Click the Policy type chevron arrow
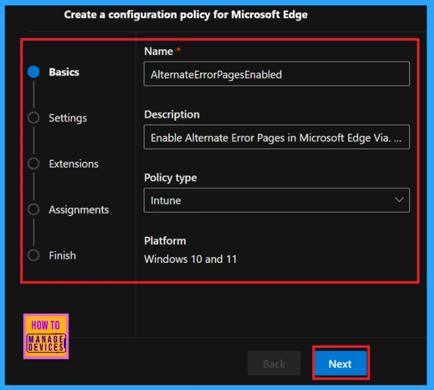434x390 pixels. [399, 200]
